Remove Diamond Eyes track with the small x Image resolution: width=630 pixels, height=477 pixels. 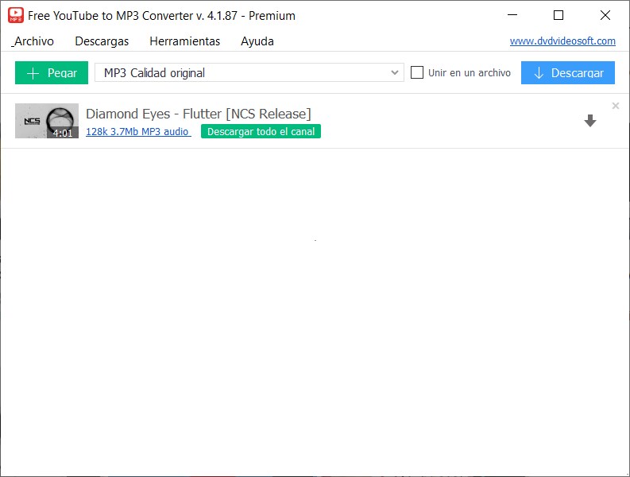[x=615, y=106]
